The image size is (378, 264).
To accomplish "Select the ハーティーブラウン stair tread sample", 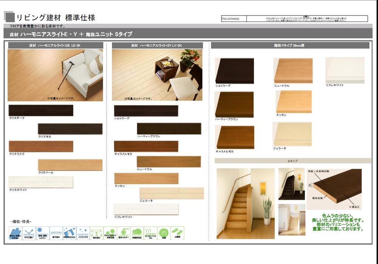I will (x=234, y=105).
